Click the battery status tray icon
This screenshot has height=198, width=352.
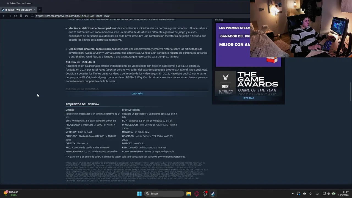tap(333, 194)
